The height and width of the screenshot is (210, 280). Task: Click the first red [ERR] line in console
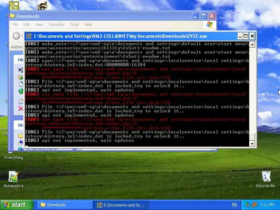click(x=136, y=73)
